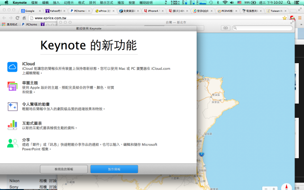
Task: Close the ePrice tab
Action: coord(114,11)
